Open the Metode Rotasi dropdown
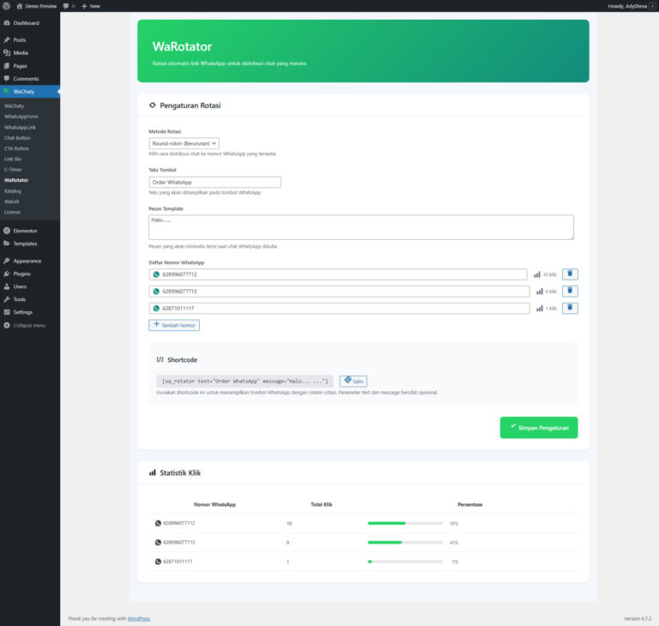 [184, 144]
